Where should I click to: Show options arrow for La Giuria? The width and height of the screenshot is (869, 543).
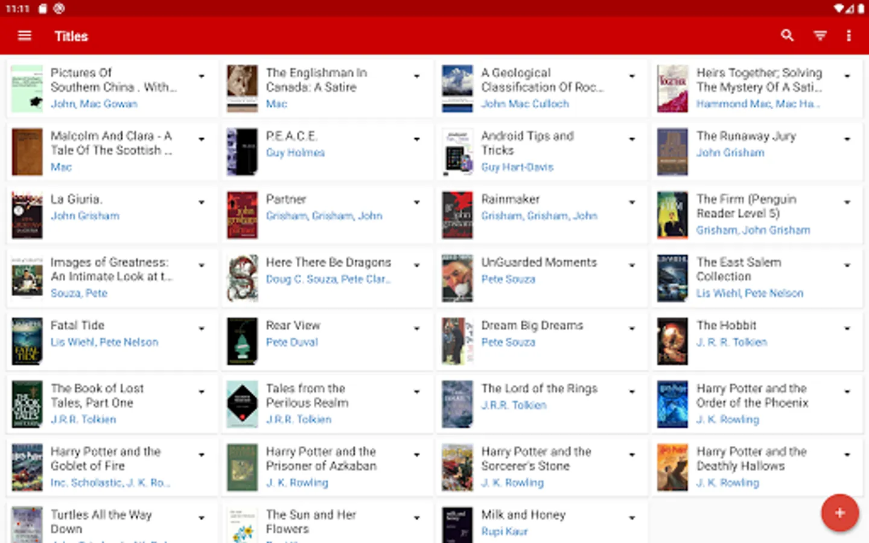[202, 202]
